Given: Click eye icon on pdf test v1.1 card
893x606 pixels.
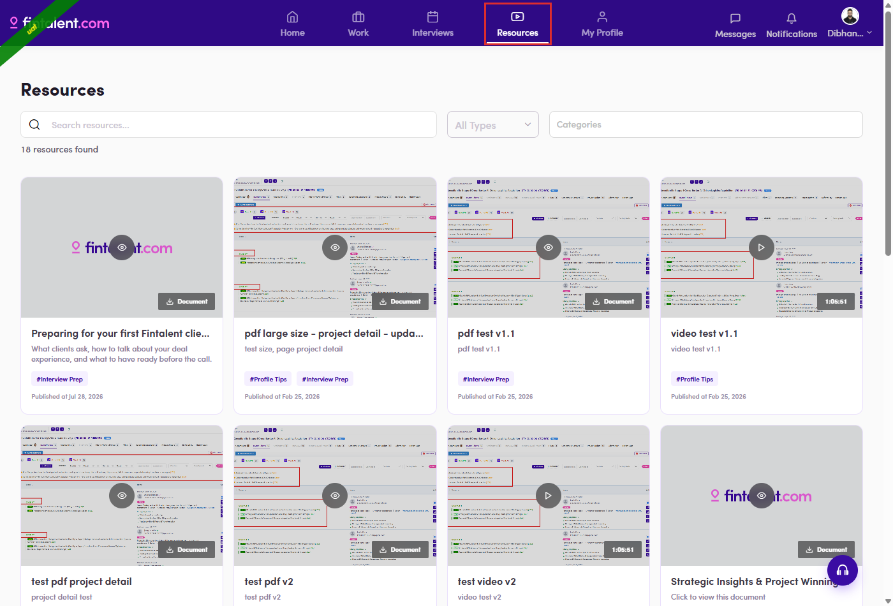Looking at the screenshot, I should coord(548,248).
